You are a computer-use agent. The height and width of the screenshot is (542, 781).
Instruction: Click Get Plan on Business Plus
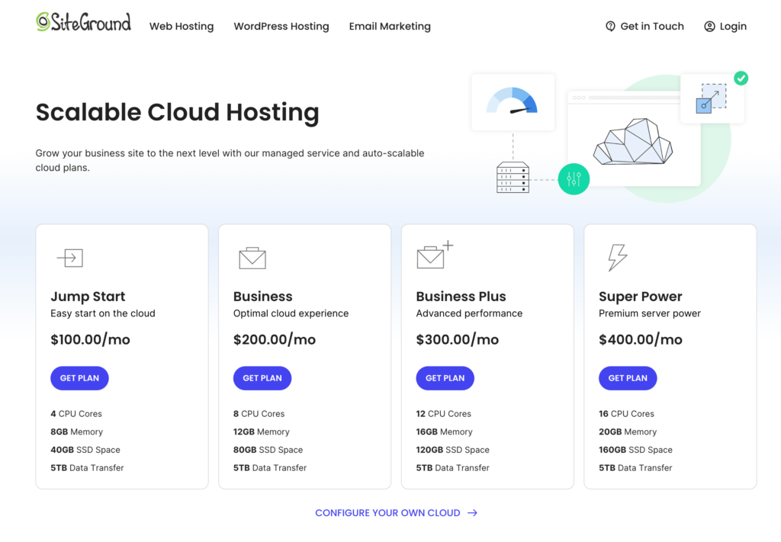tap(445, 377)
